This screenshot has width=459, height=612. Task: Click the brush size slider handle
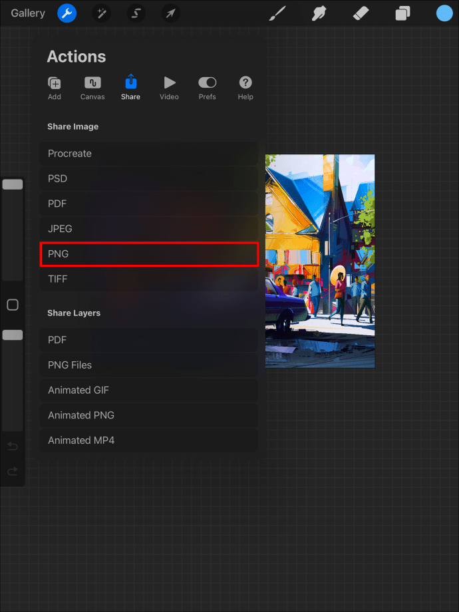pos(13,184)
